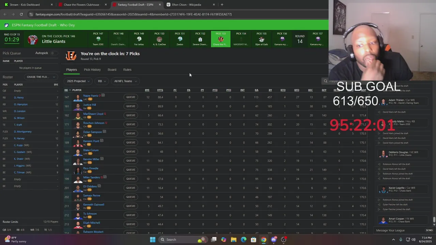Screen dimensions: 436x245
Task: Open J. Higgins in roster list
Action: click(x=19, y=166)
